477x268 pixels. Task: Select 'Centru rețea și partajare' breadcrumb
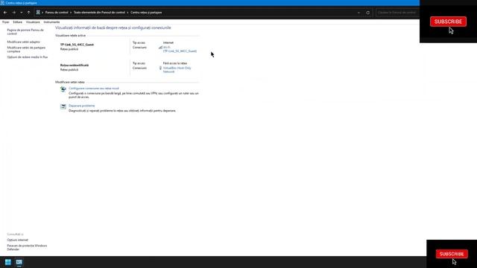click(146, 13)
